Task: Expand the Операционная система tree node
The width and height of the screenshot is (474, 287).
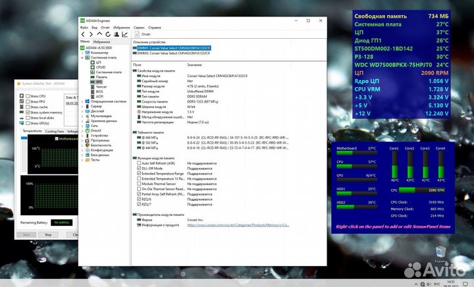Action: [x=82, y=101]
